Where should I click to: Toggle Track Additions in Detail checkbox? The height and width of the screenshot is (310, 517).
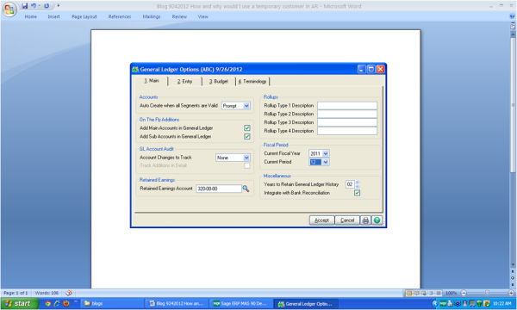(247, 165)
